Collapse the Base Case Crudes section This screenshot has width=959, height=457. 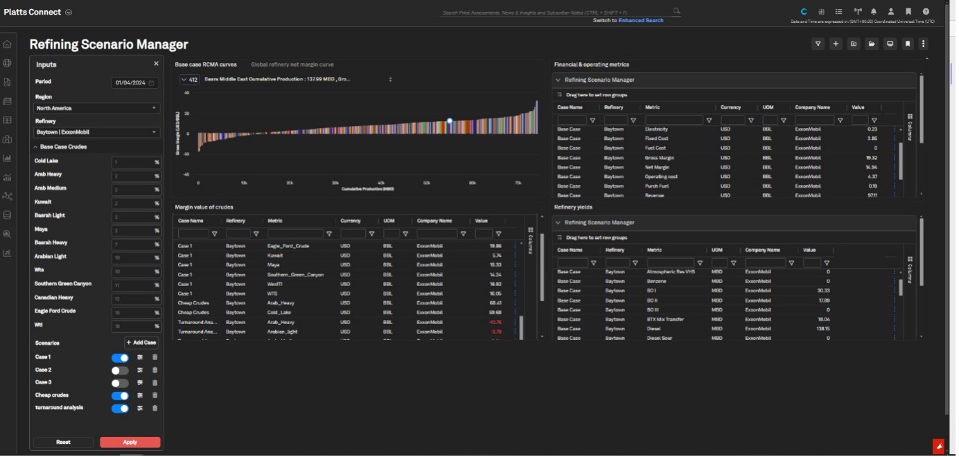point(35,147)
